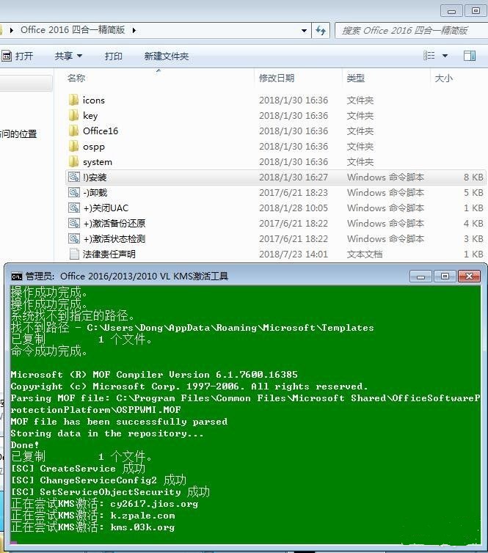Click the +)激活状态检测 script icon
Screen dimensions: 488x553
pos(74,239)
